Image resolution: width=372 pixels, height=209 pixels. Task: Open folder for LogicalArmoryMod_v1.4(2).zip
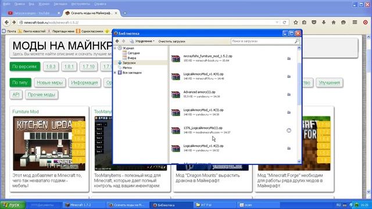[289, 149]
